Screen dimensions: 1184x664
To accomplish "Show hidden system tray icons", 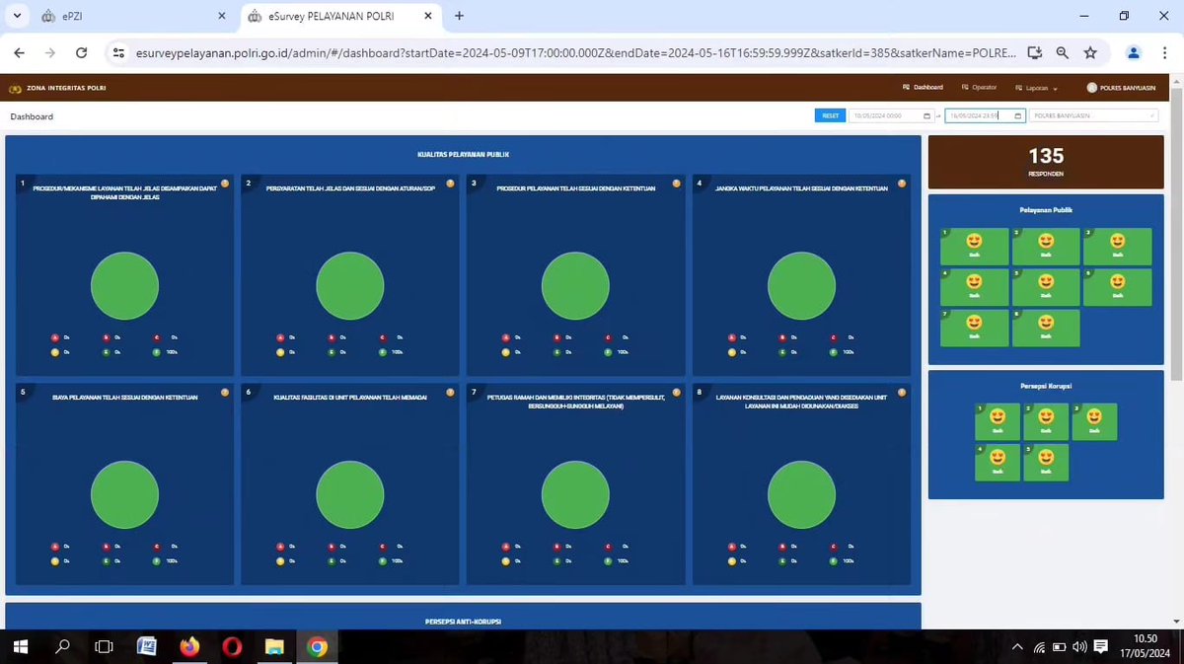I will pyautogui.click(x=1018, y=647).
